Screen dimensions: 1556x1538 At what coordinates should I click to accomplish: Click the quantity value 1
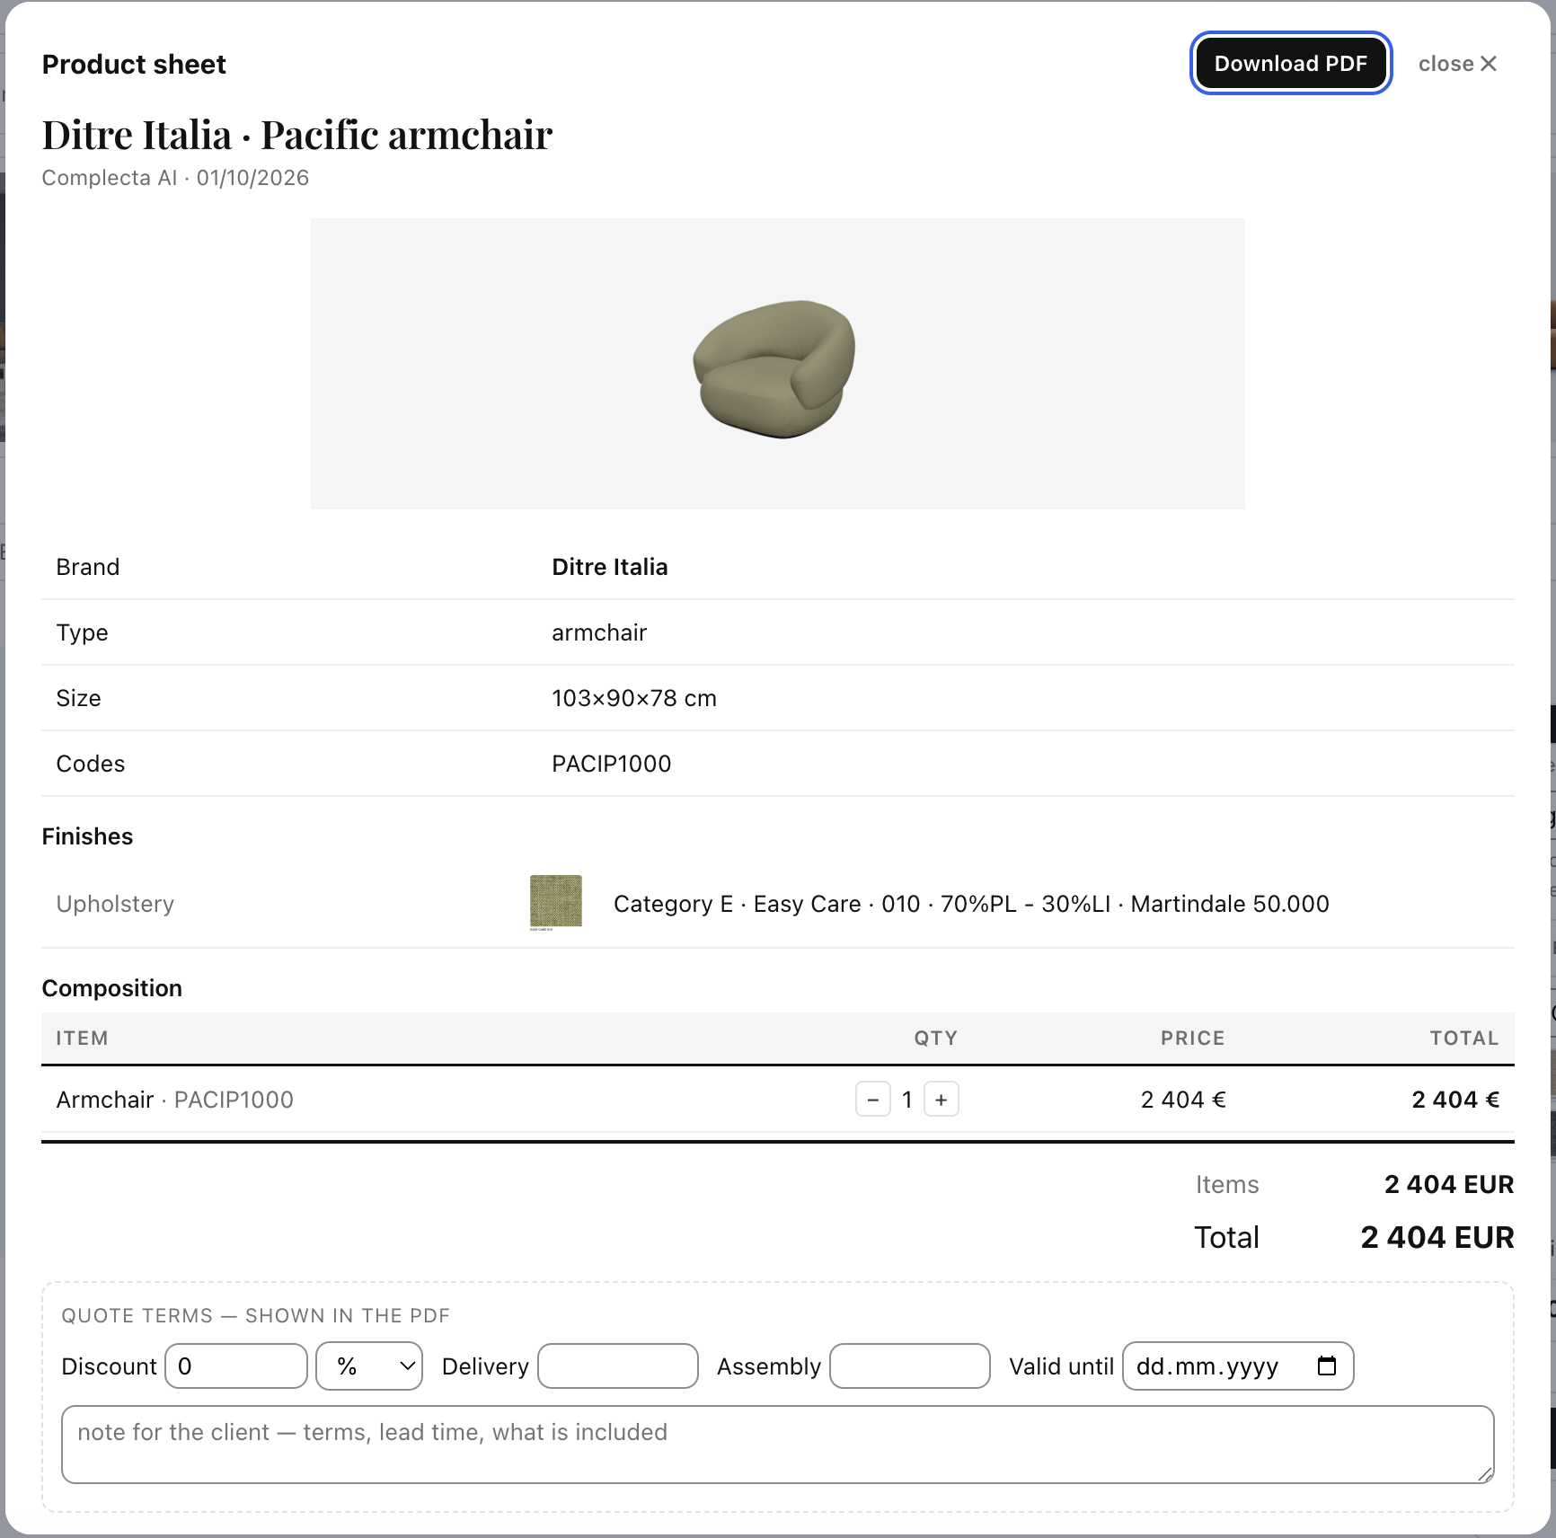click(x=907, y=1100)
